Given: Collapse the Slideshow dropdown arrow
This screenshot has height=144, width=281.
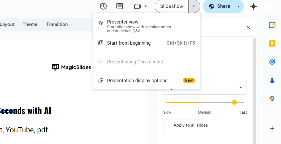Looking at the screenshot, I should (x=194, y=6).
